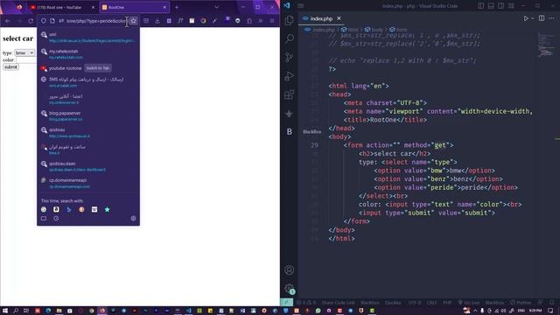Select the index.php editor tab
Screen dimensions: 560x315
point(321,18)
